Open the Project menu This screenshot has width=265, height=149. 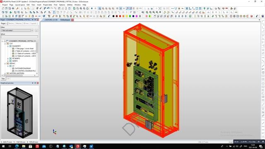coord(5,5)
